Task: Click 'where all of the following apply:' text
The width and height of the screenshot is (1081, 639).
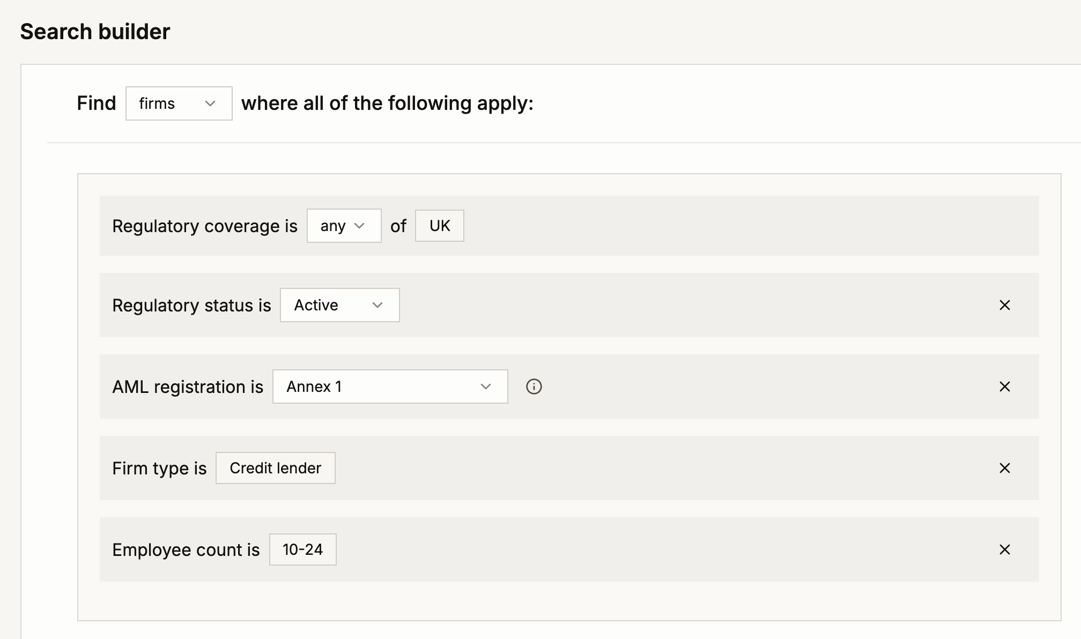Action: [387, 103]
